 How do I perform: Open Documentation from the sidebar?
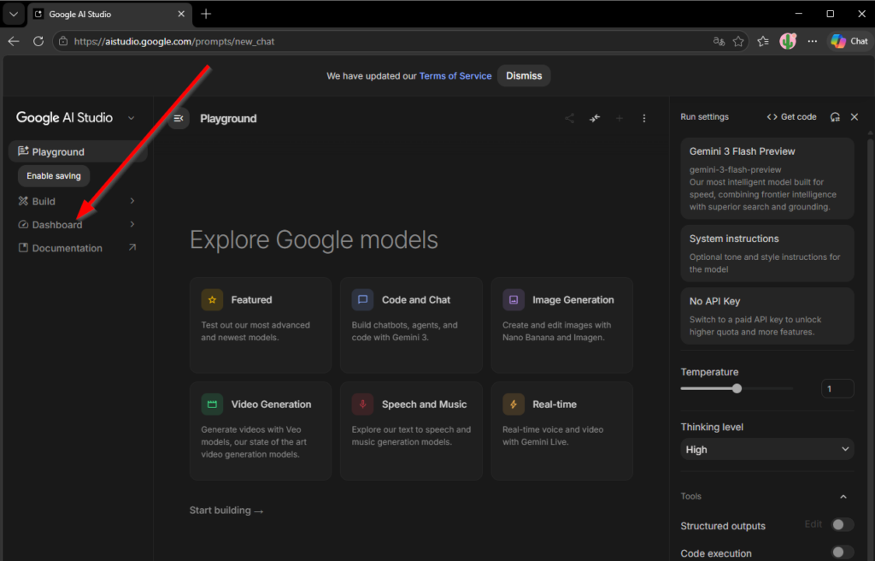(67, 248)
